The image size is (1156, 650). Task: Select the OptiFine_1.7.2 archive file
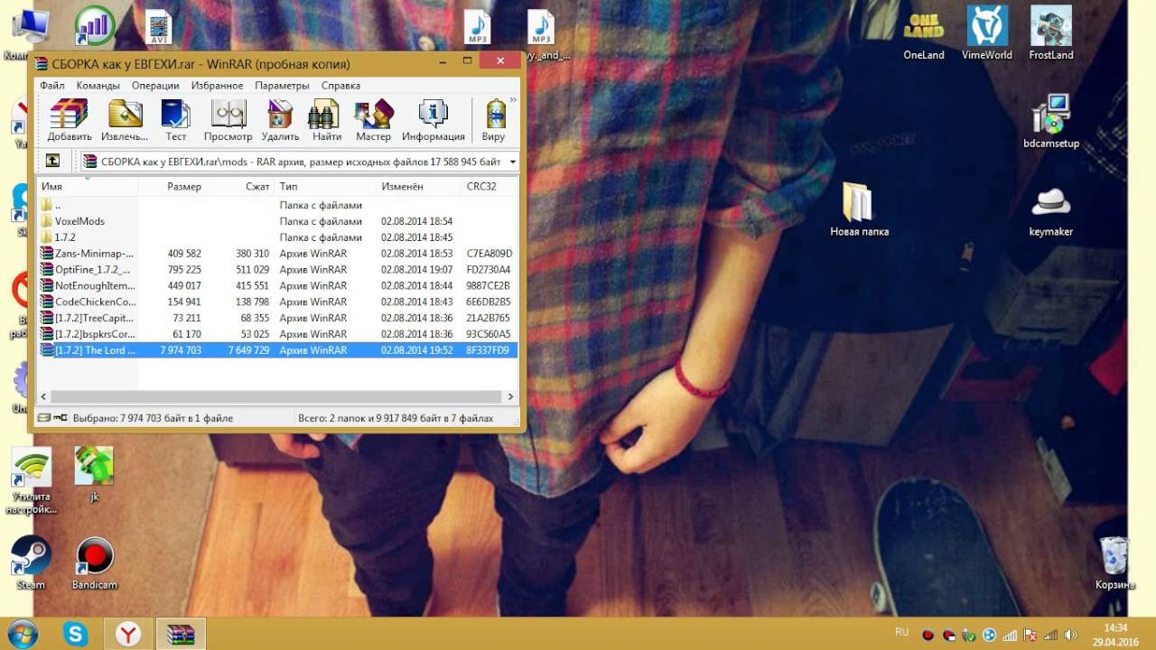point(278,270)
